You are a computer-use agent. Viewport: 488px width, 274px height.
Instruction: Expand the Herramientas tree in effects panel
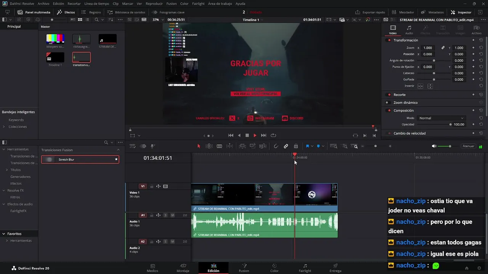coord(4,149)
